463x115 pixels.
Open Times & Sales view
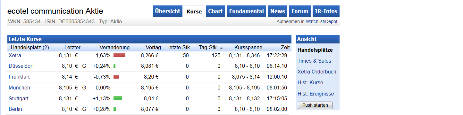(x=314, y=61)
